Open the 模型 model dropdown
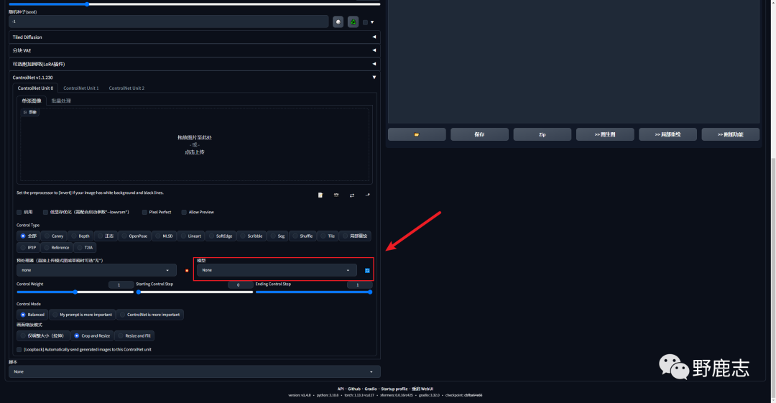776x403 pixels. point(277,270)
